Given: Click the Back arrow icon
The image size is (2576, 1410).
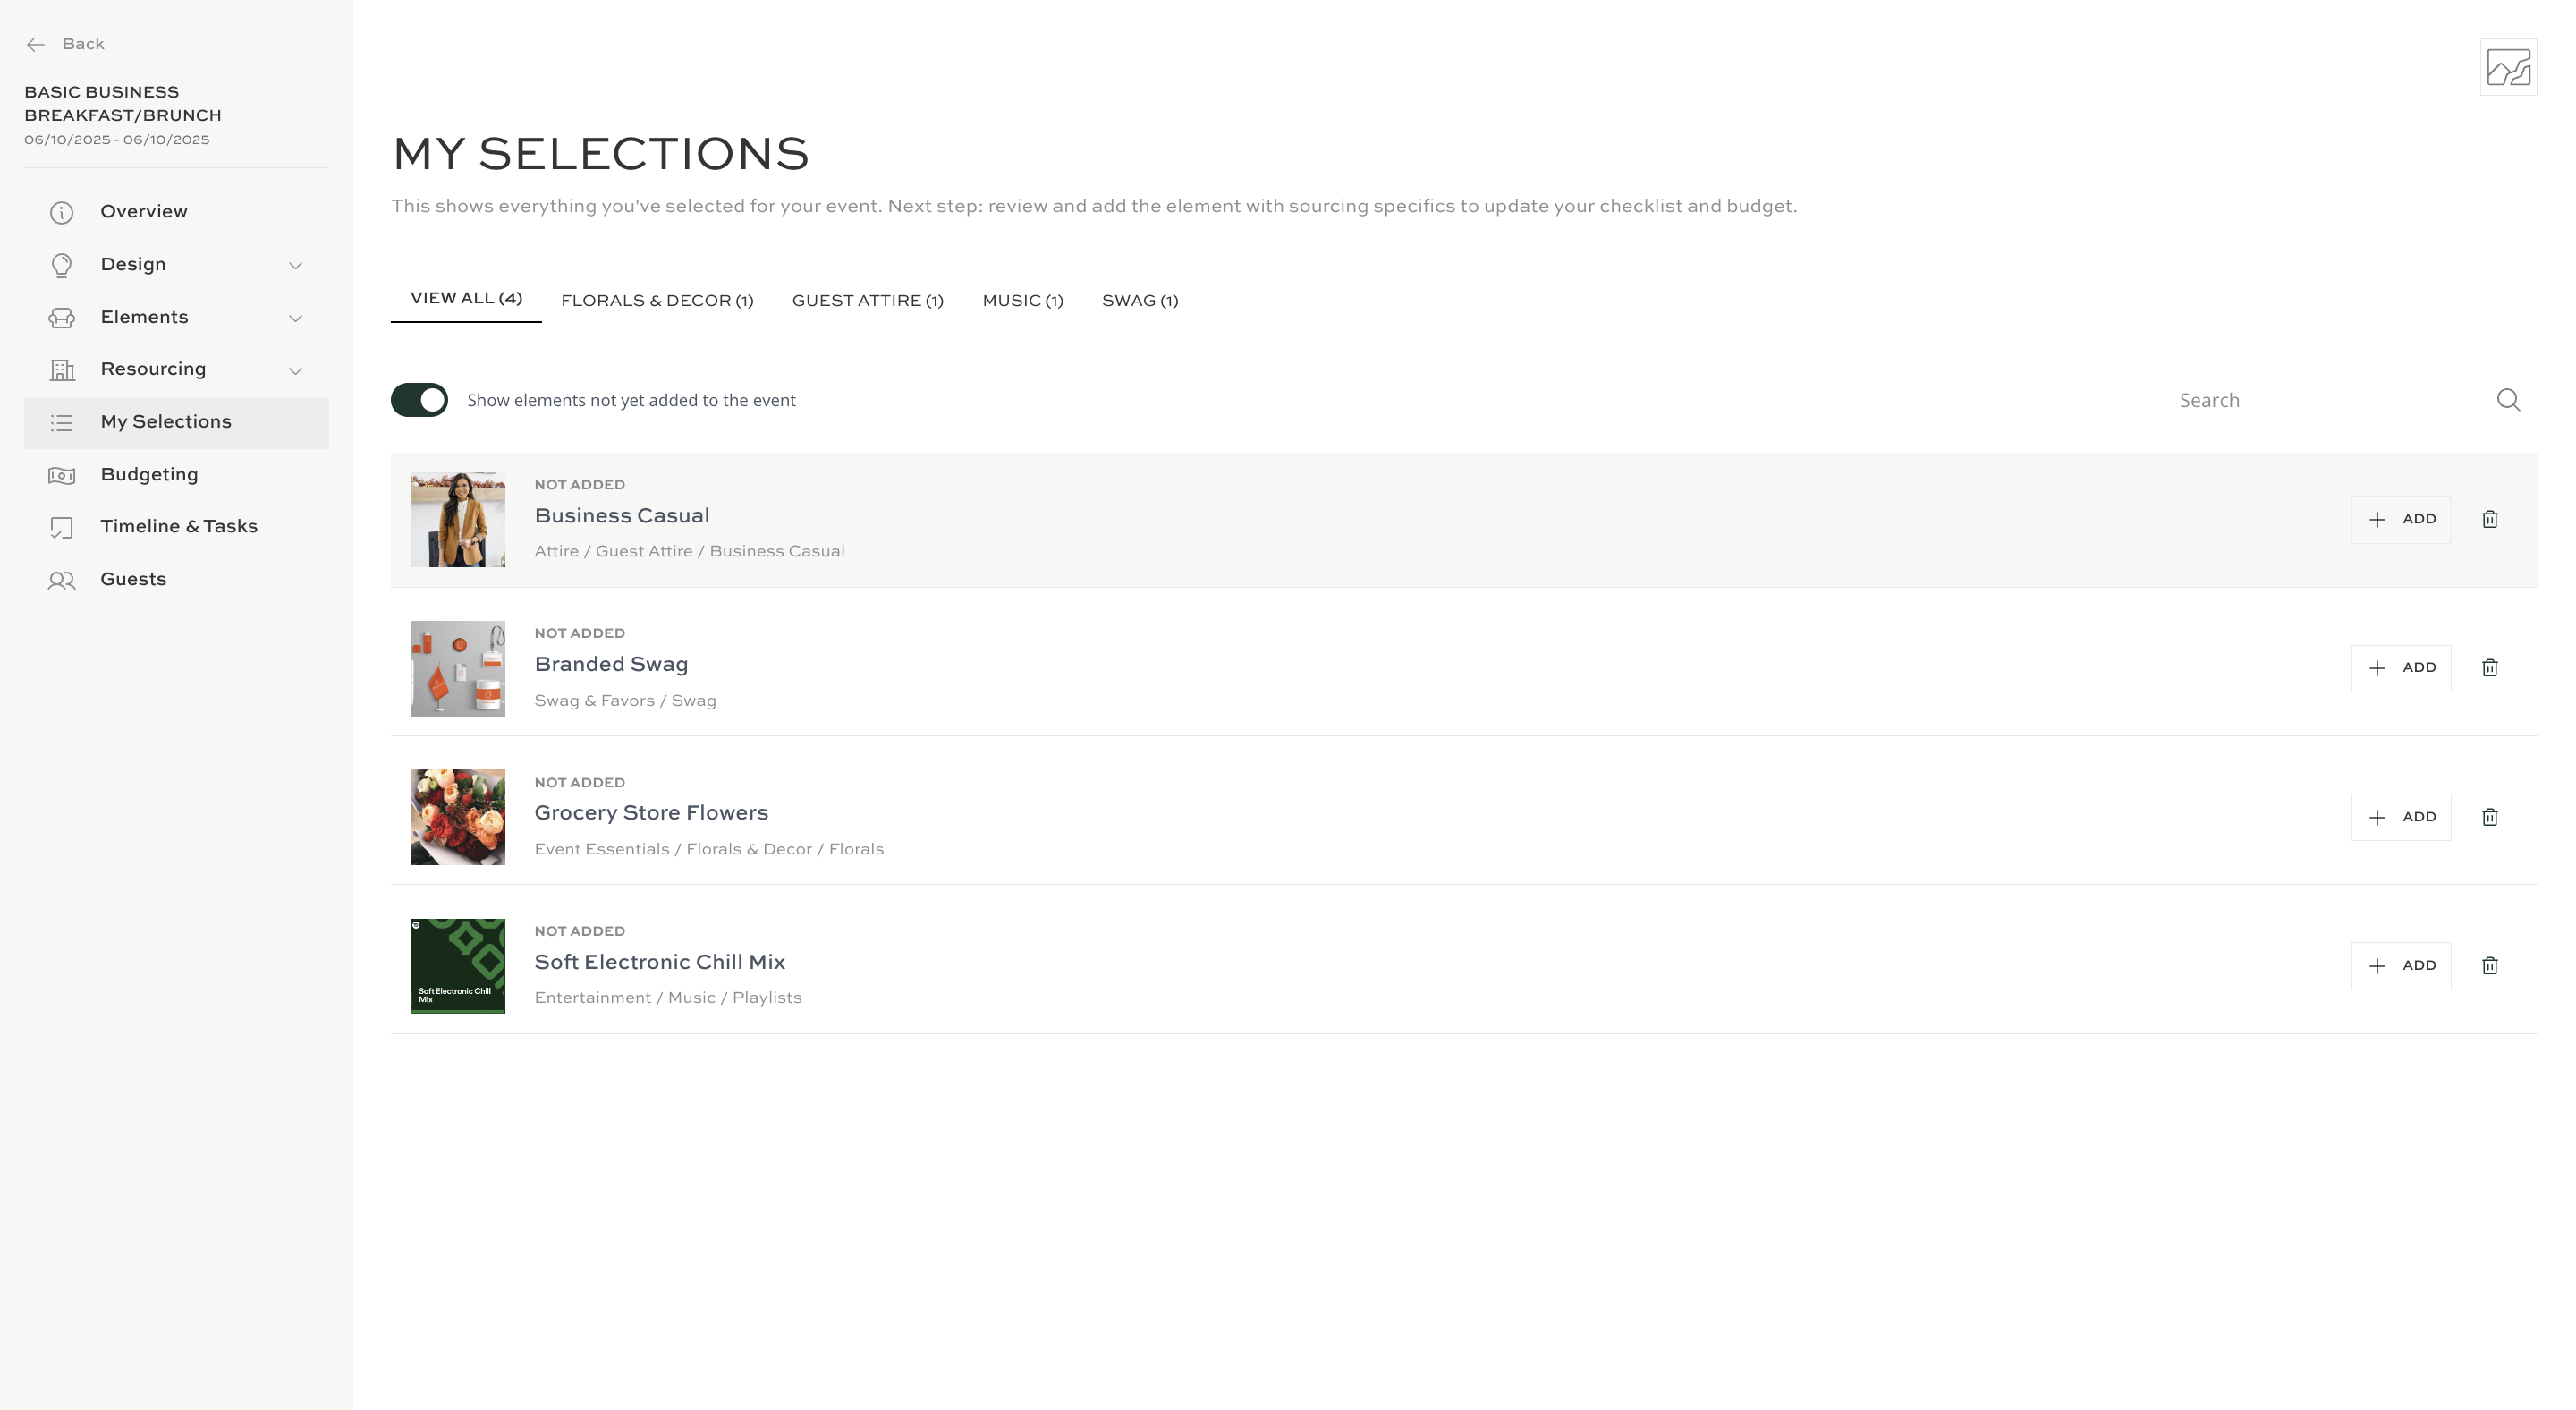Looking at the screenshot, I should 36,44.
